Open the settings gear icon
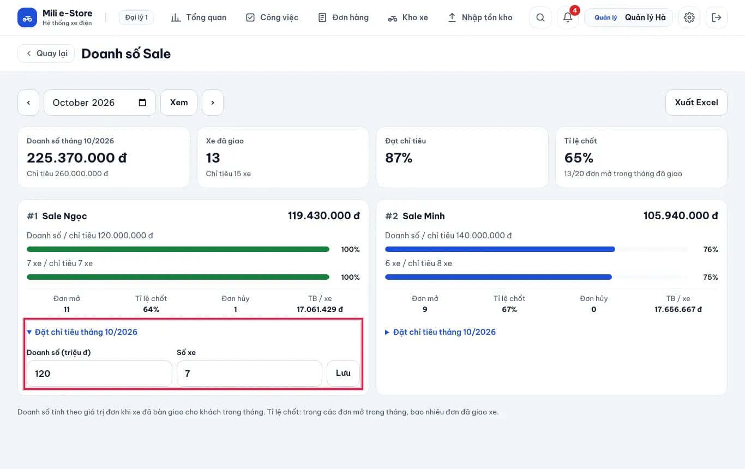The height and width of the screenshot is (469, 745). click(x=689, y=17)
